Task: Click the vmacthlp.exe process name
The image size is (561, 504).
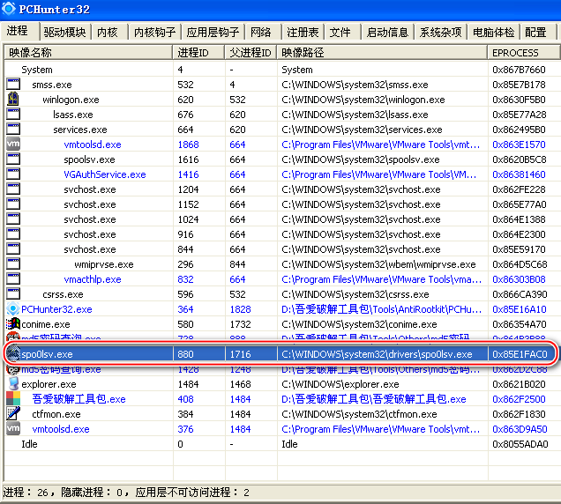Action: [x=93, y=279]
